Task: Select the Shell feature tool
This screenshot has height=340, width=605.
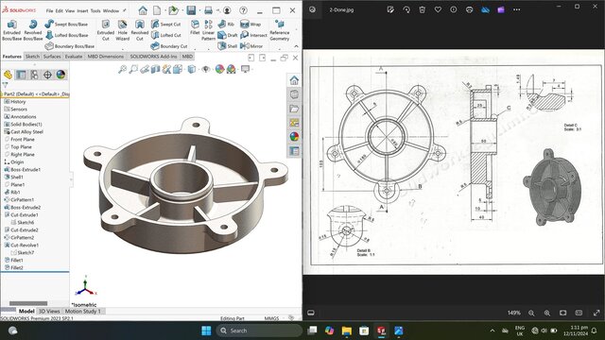Action: [227, 46]
